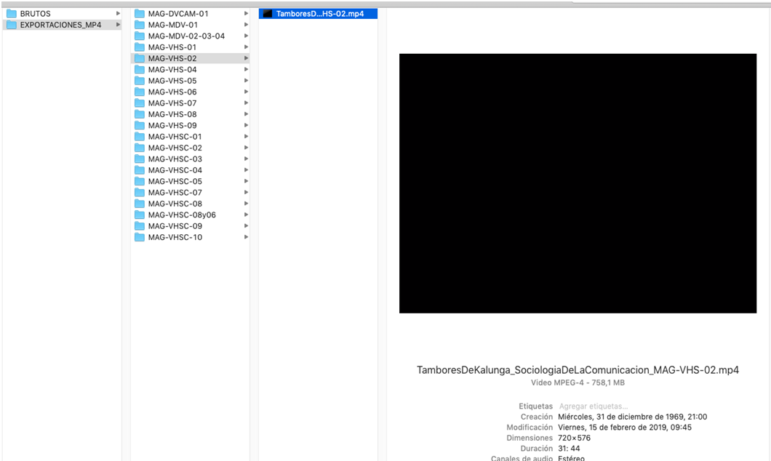Click the MAG-VHSC-08y06 folder icon

(140, 215)
